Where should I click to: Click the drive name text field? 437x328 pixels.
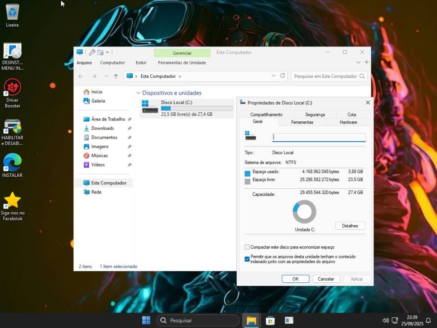tap(319, 137)
